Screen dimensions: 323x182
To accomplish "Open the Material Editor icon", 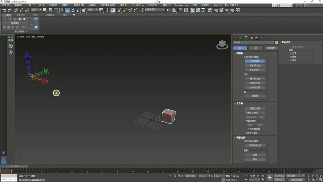I will (210, 10).
